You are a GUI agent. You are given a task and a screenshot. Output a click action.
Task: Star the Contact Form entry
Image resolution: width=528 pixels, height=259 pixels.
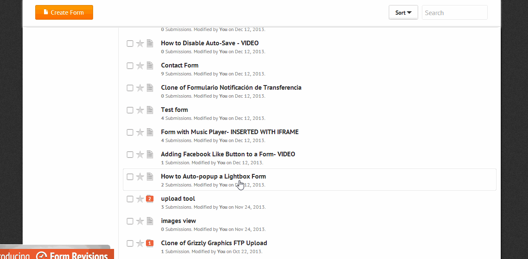(140, 66)
